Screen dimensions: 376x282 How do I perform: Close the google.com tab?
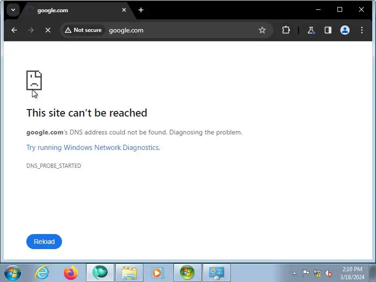point(124,10)
